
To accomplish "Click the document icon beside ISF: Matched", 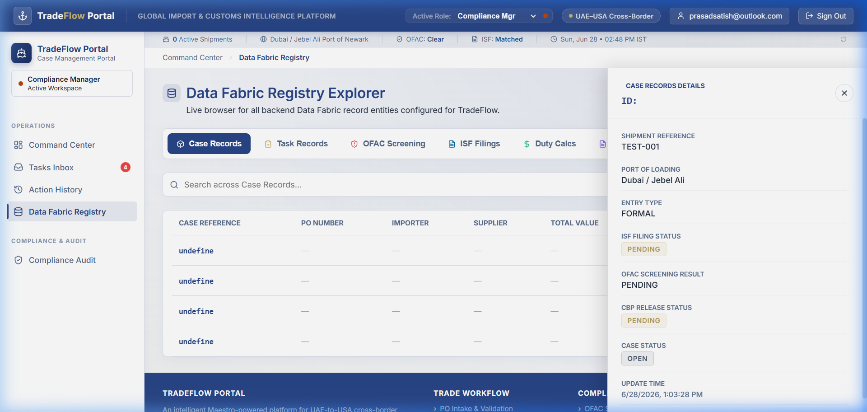I will [x=475, y=39].
